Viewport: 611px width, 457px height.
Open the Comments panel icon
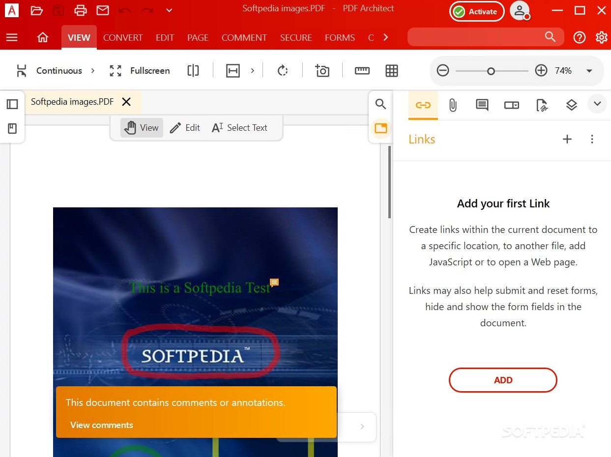pos(482,105)
